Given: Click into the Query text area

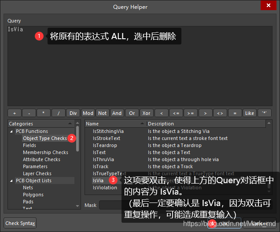Looking at the screenshot, I should tap(140, 66).
